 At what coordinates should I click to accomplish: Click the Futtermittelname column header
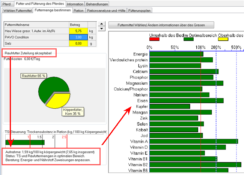pyautogui.click(x=36, y=25)
